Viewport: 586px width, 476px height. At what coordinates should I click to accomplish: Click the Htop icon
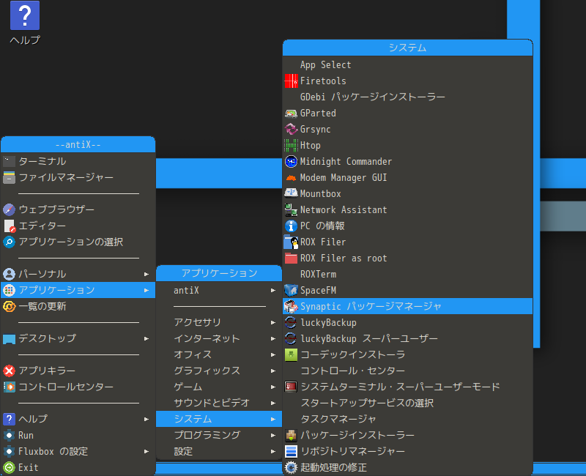point(291,145)
